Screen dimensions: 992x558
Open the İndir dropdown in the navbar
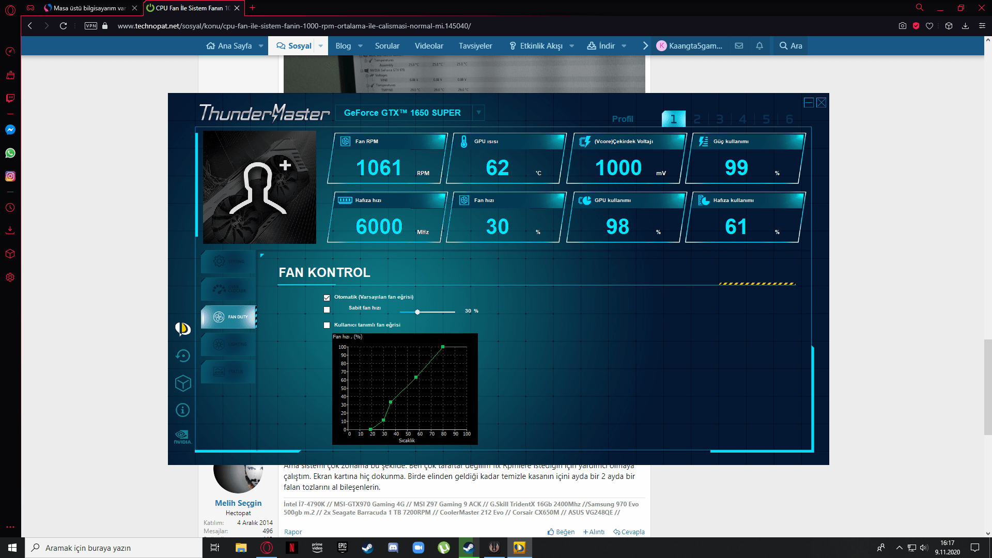[x=624, y=46]
